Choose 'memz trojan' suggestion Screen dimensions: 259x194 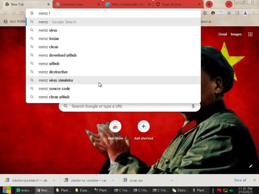113,39
